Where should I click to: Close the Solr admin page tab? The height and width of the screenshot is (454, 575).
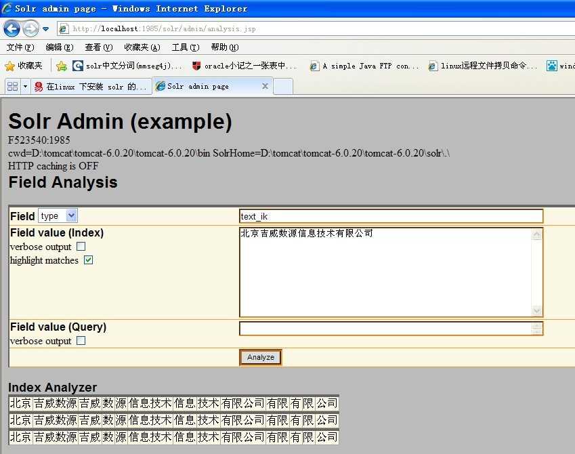(265, 86)
